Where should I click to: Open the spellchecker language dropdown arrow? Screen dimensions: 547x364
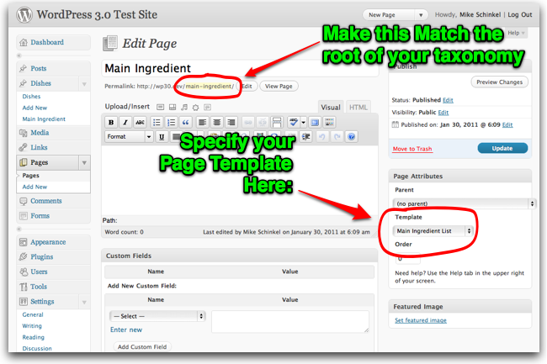[x=303, y=122]
